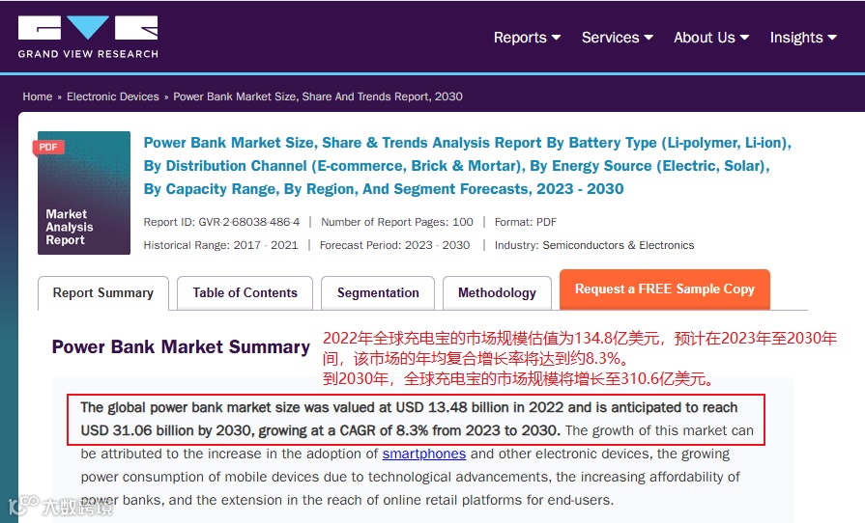Request a FREE Sample Copy button
The width and height of the screenshot is (865, 523).
(x=665, y=289)
